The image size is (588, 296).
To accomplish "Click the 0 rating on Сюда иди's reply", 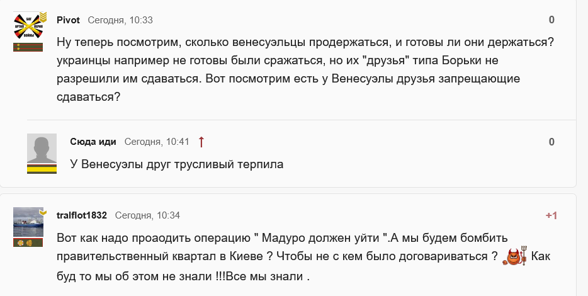I will (551, 142).
